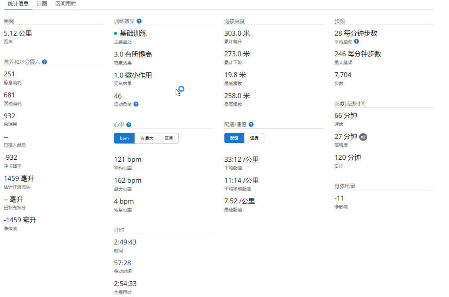Switch pace display to 速度
This screenshot has height=297, width=449.
pos(254,138)
